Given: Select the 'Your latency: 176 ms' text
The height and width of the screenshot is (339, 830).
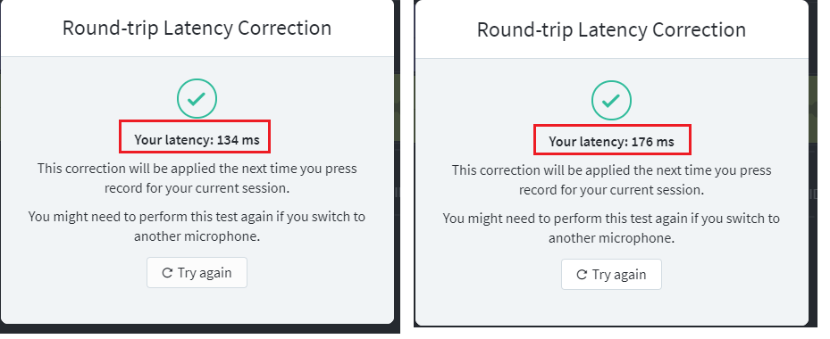Looking at the screenshot, I should tap(611, 142).
